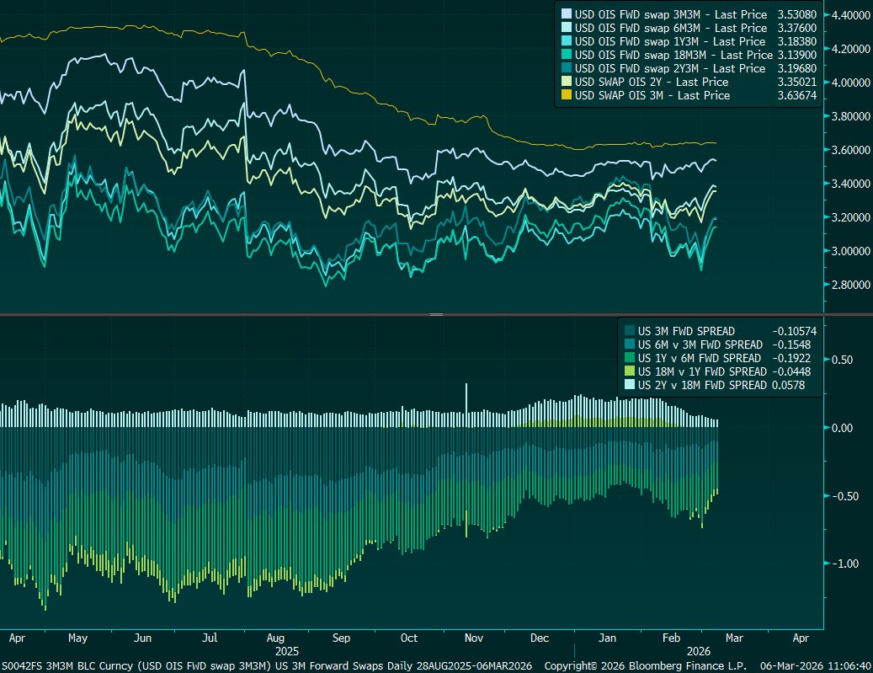Click the 06-Mar-2026 11:06:40 timestamp
The height and width of the screenshot is (673, 873).
pyautogui.click(x=816, y=665)
